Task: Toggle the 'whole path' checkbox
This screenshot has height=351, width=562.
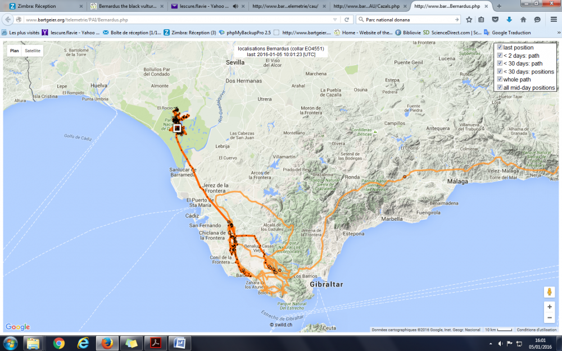Action: [500, 80]
